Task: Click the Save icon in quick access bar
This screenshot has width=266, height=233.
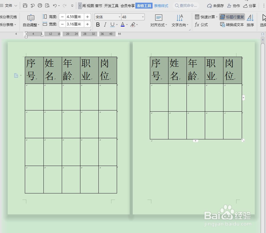Action: tap(25, 5)
